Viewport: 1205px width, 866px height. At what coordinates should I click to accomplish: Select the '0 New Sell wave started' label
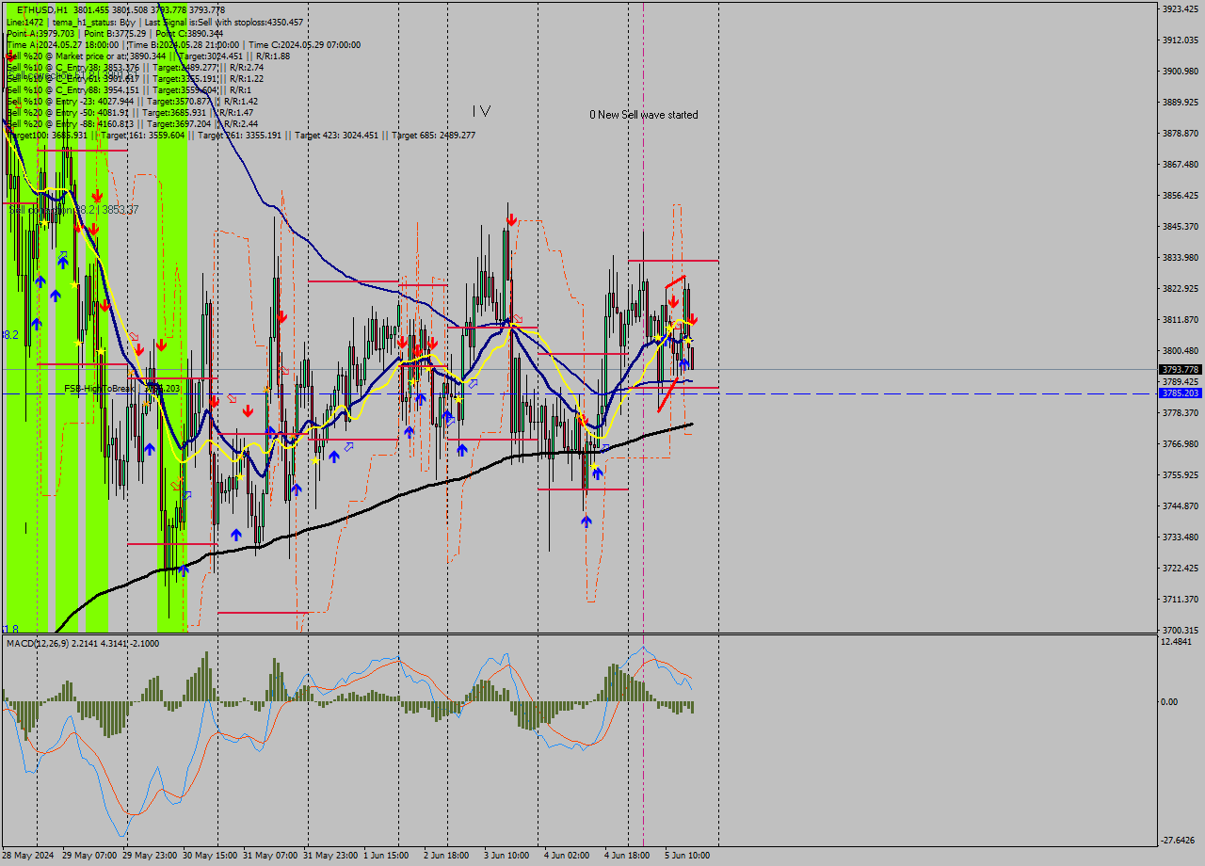(x=644, y=115)
